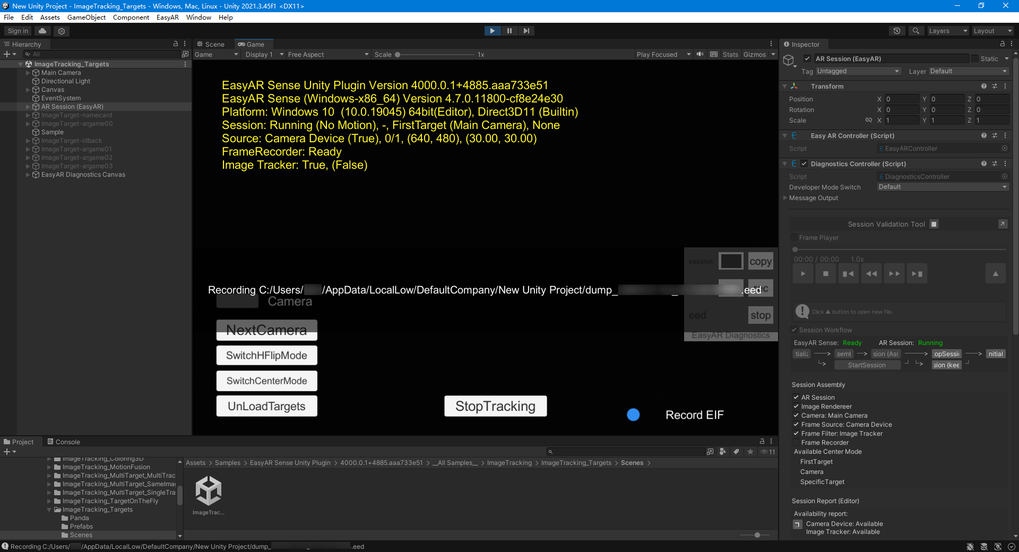The image size is (1019, 552).
Task: Click the Step frame button in toolbar
Action: (x=526, y=30)
